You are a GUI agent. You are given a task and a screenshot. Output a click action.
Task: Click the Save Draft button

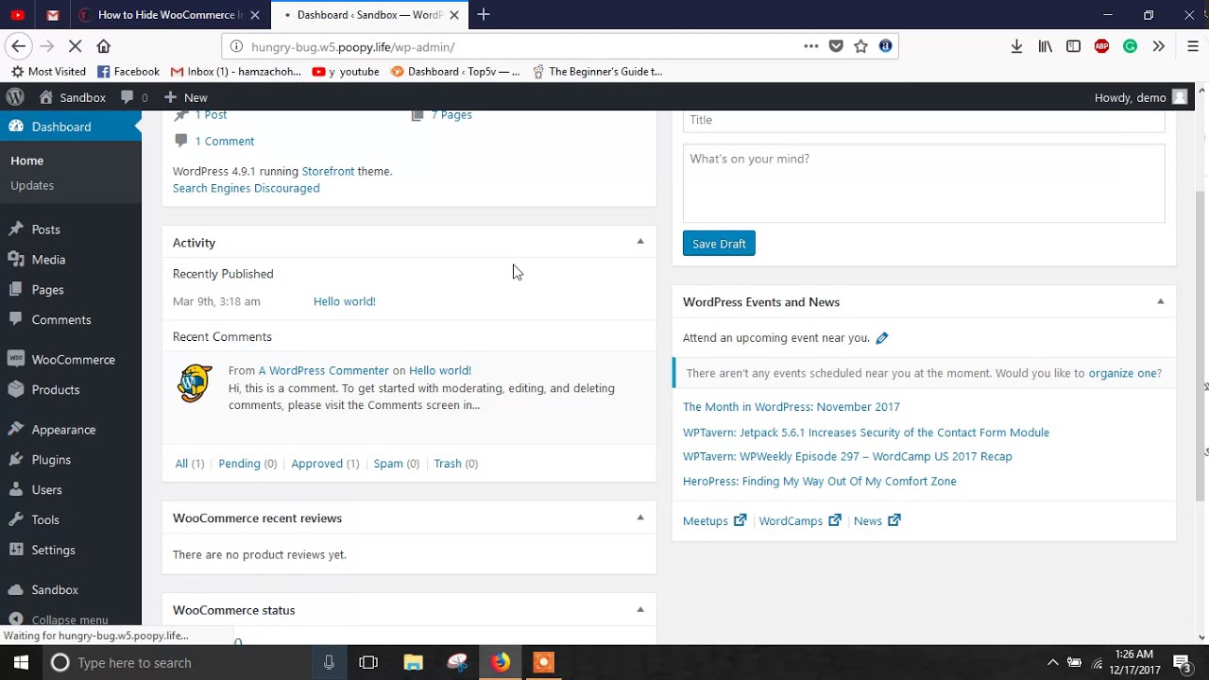(719, 244)
